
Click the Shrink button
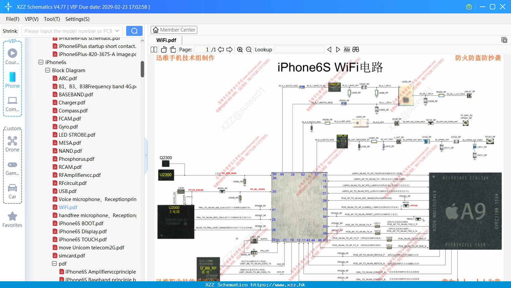[x=10, y=31]
